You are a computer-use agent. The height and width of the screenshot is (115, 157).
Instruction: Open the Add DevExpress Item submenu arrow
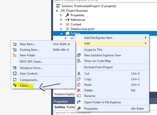tap(146, 38)
